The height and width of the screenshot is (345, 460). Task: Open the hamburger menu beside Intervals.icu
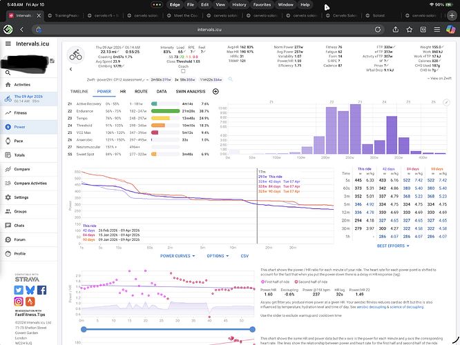tap(8, 43)
